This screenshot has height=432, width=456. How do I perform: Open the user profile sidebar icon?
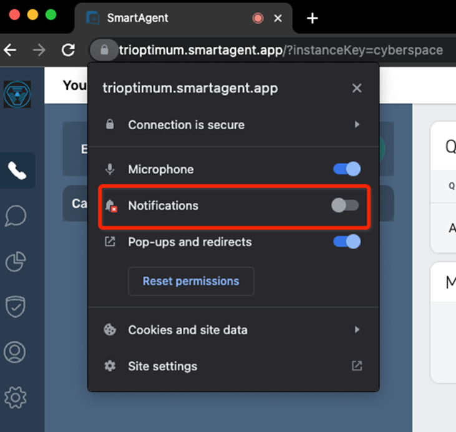click(x=15, y=351)
